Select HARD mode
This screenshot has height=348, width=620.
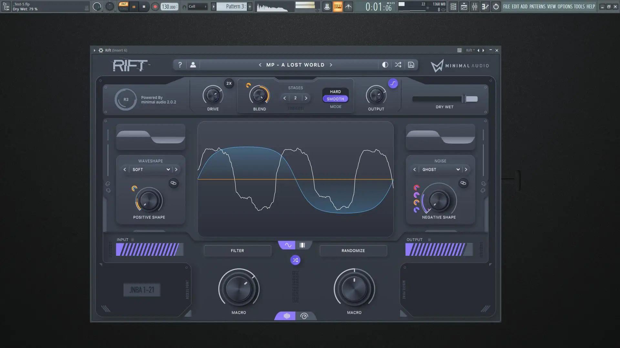click(335, 92)
